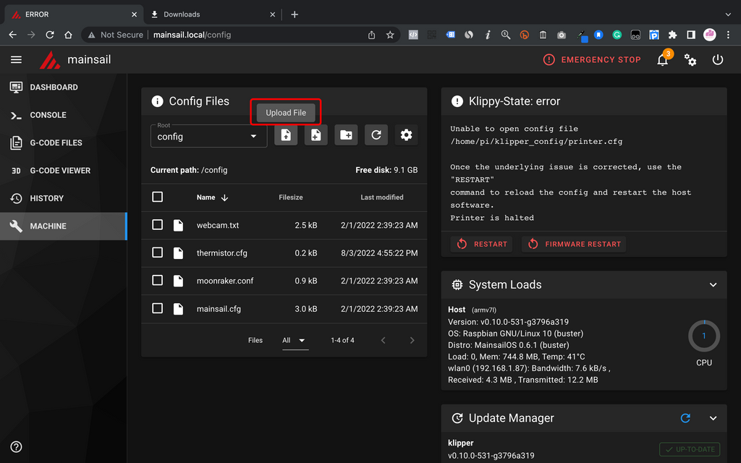Screen dimensions: 741x463
Task: Click the Config Files info icon
Action: pyautogui.click(x=157, y=101)
